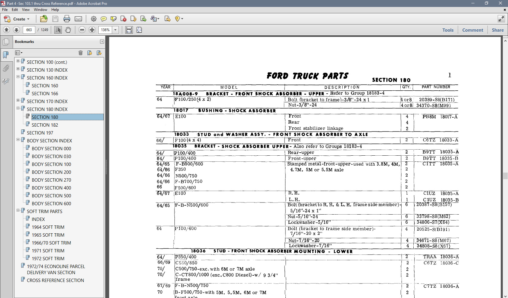Click the envelope email icon
508x298 pixels.
point(78,19)
